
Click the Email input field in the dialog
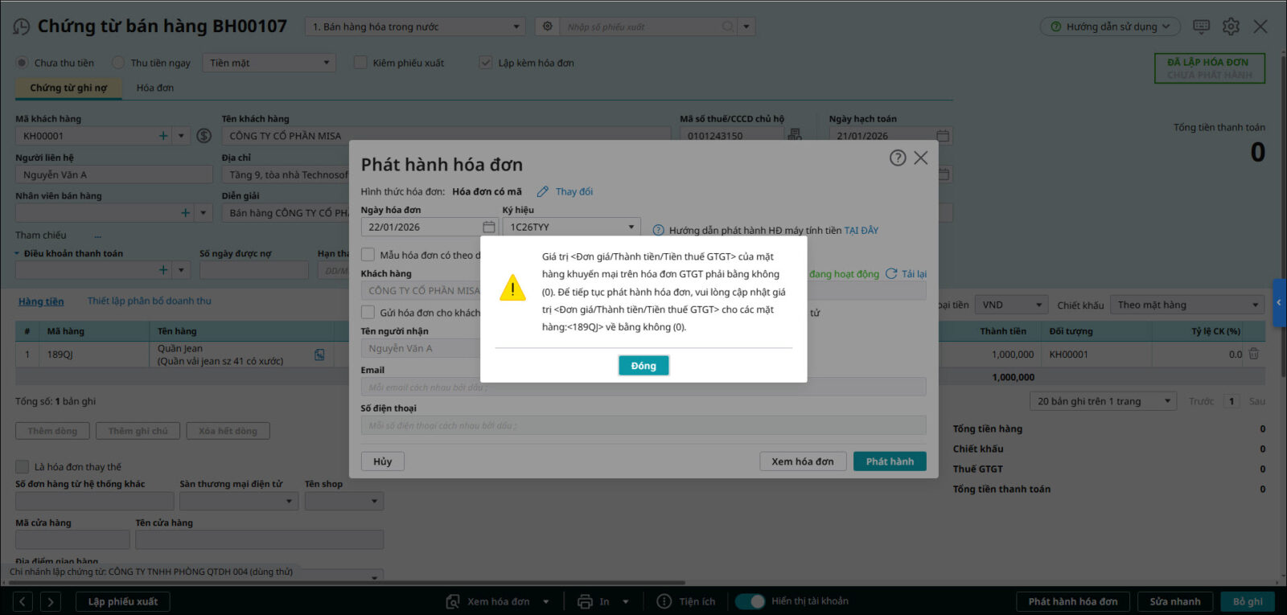(643, 387)
